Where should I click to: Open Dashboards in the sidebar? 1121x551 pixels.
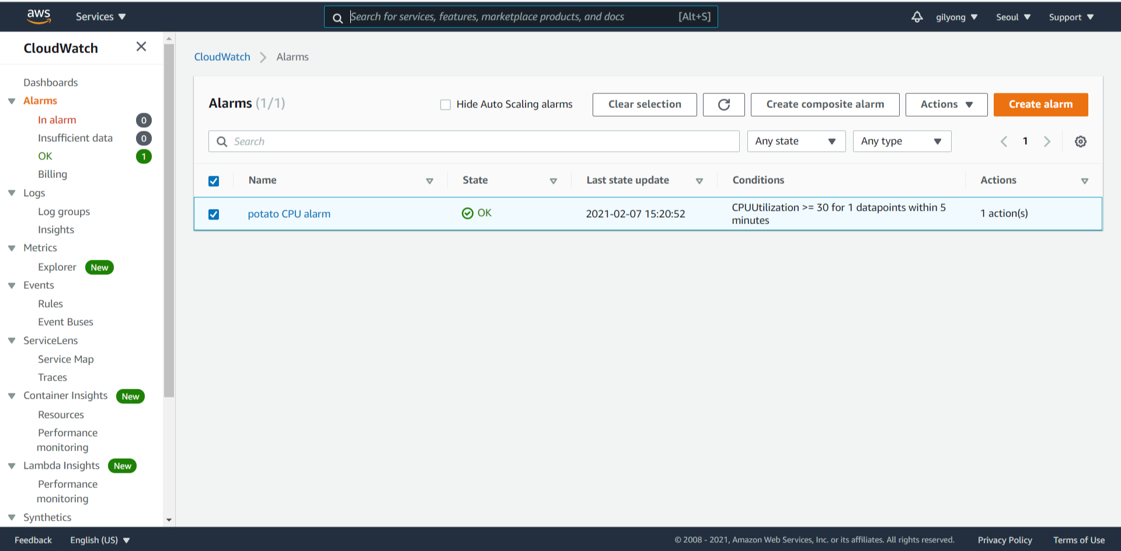coord(51,82)
